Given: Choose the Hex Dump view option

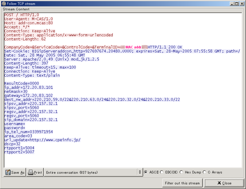Looking at the screenshot, I should 181,172.
